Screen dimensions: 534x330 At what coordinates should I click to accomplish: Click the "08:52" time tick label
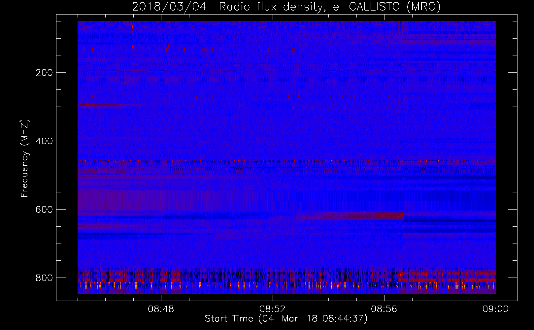272,309
